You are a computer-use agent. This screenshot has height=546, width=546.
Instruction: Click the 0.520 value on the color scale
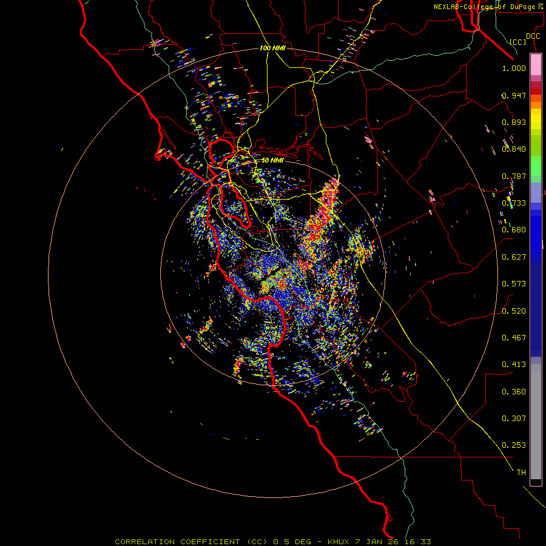click(x=514, y=311)
